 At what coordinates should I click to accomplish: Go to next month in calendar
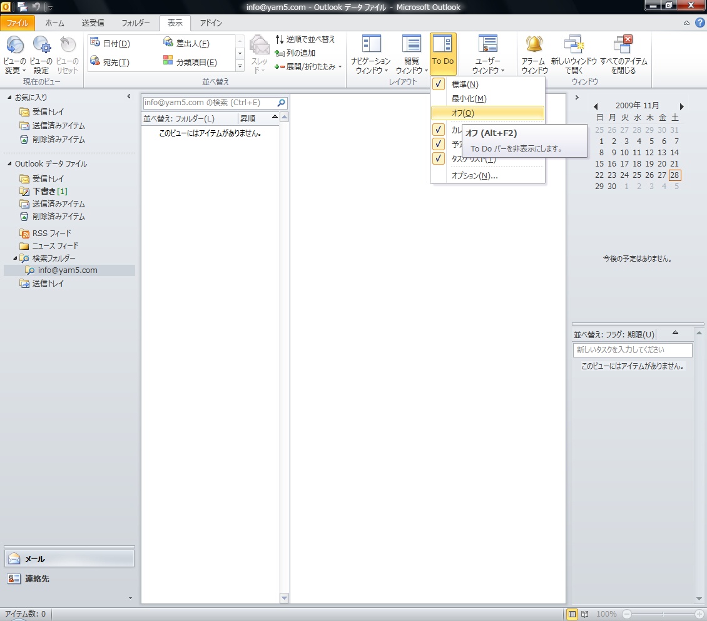(x=682, y=106)
